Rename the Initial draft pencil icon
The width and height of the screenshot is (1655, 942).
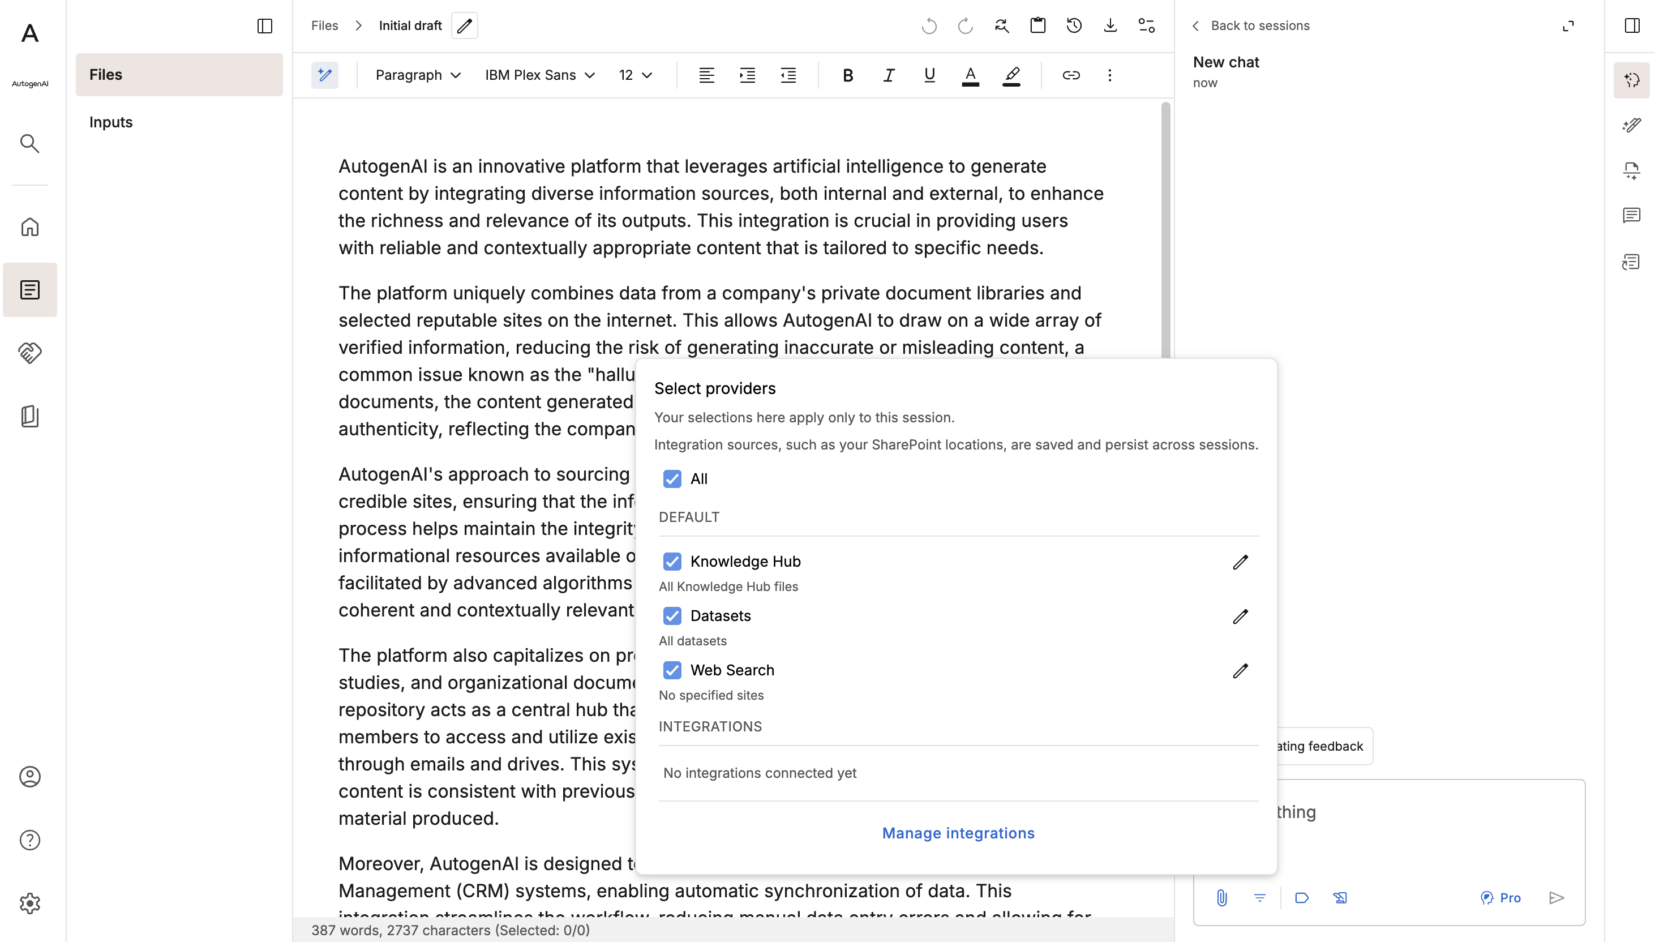click(464, 26)
